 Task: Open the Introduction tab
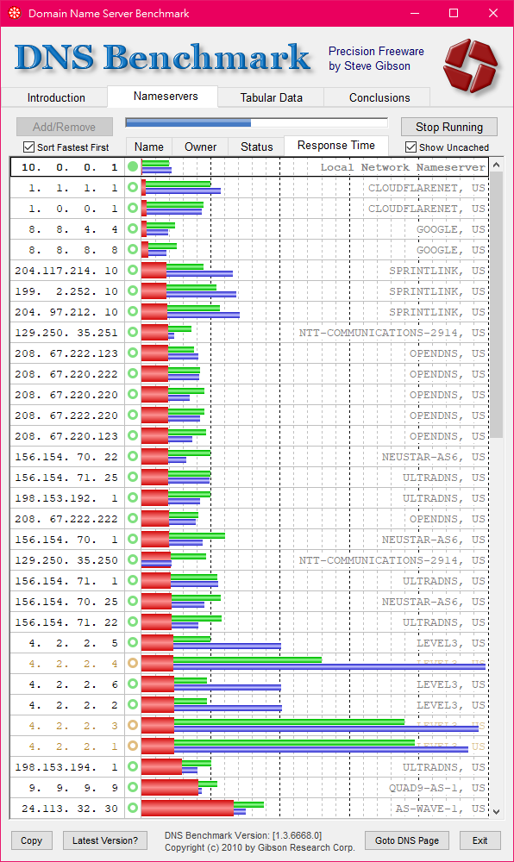coord(56,97)
